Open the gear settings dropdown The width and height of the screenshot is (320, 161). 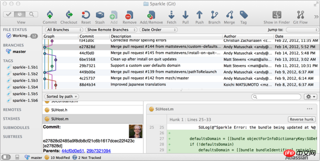coord(311,97)
